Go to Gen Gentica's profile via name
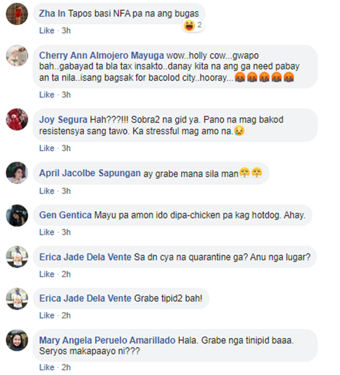Viewport: 340px width, 375px height. 65,215
